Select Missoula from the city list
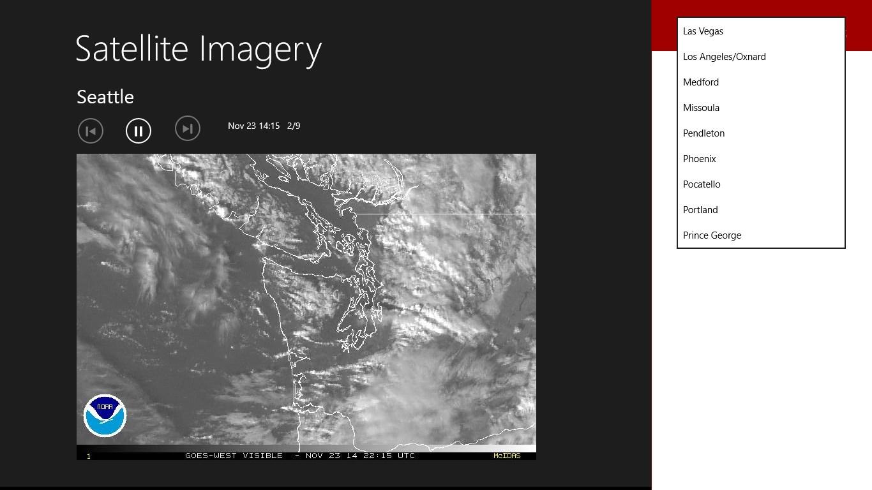 (x=701, y=107)
